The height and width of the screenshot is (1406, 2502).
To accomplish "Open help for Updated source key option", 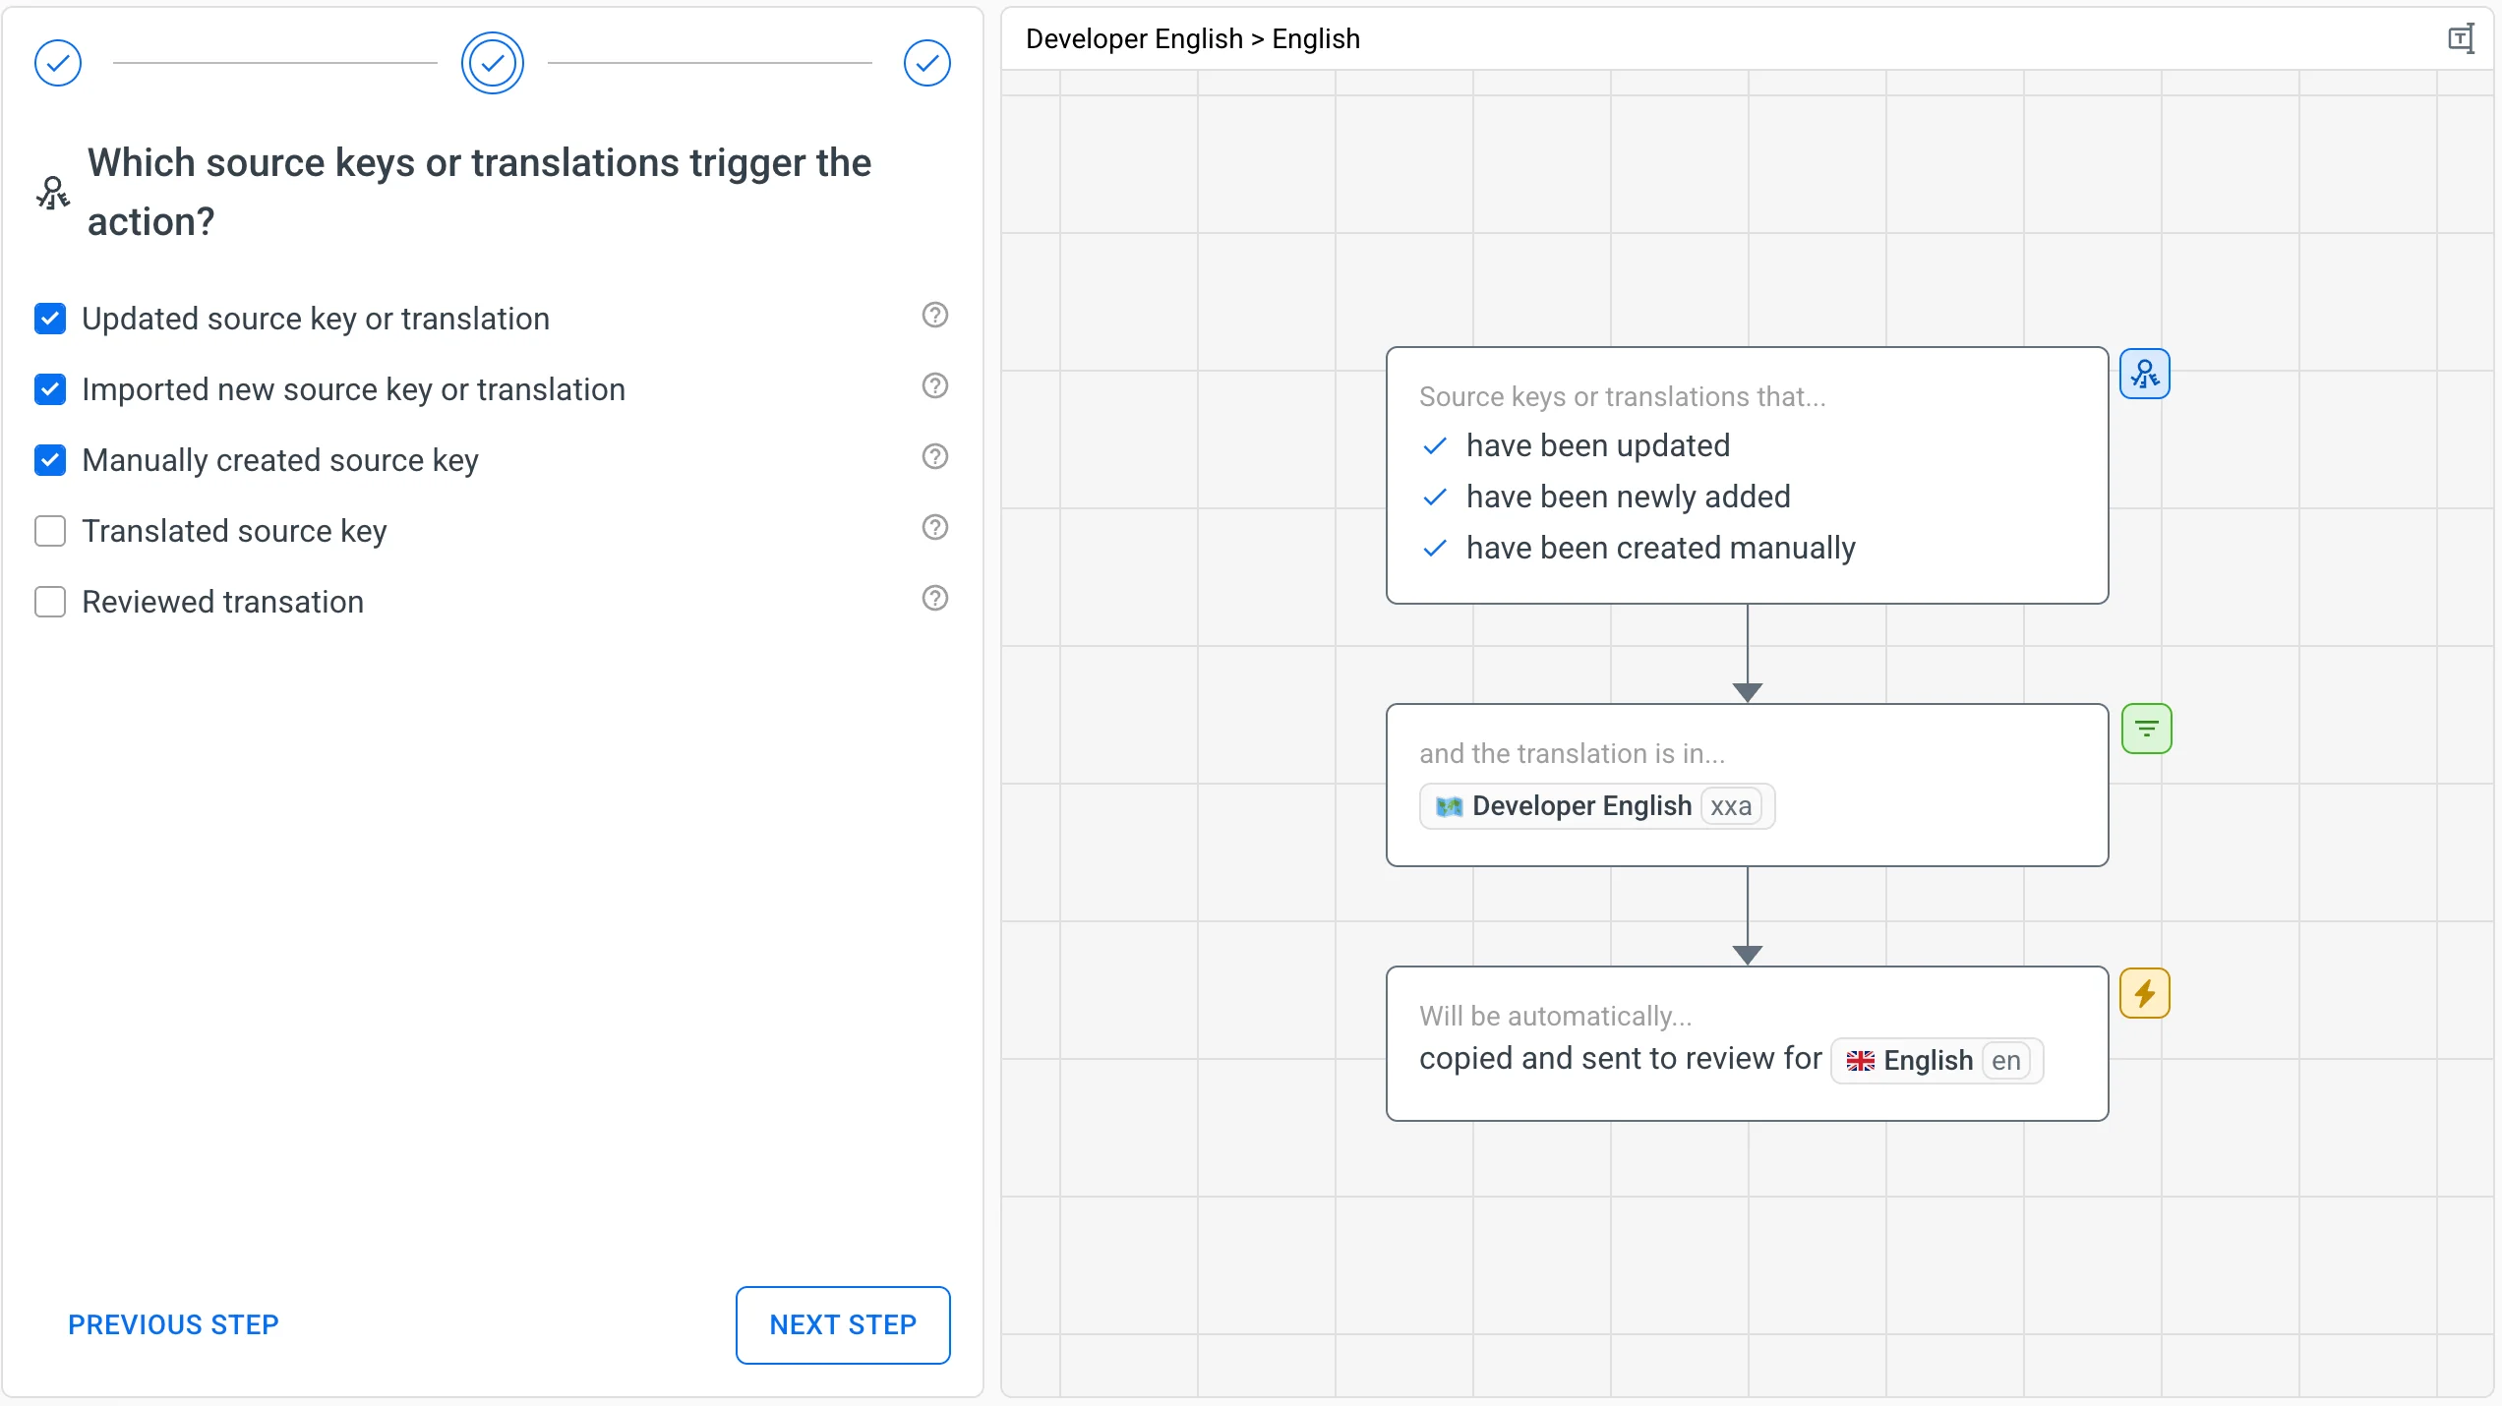I will [934, 316].
